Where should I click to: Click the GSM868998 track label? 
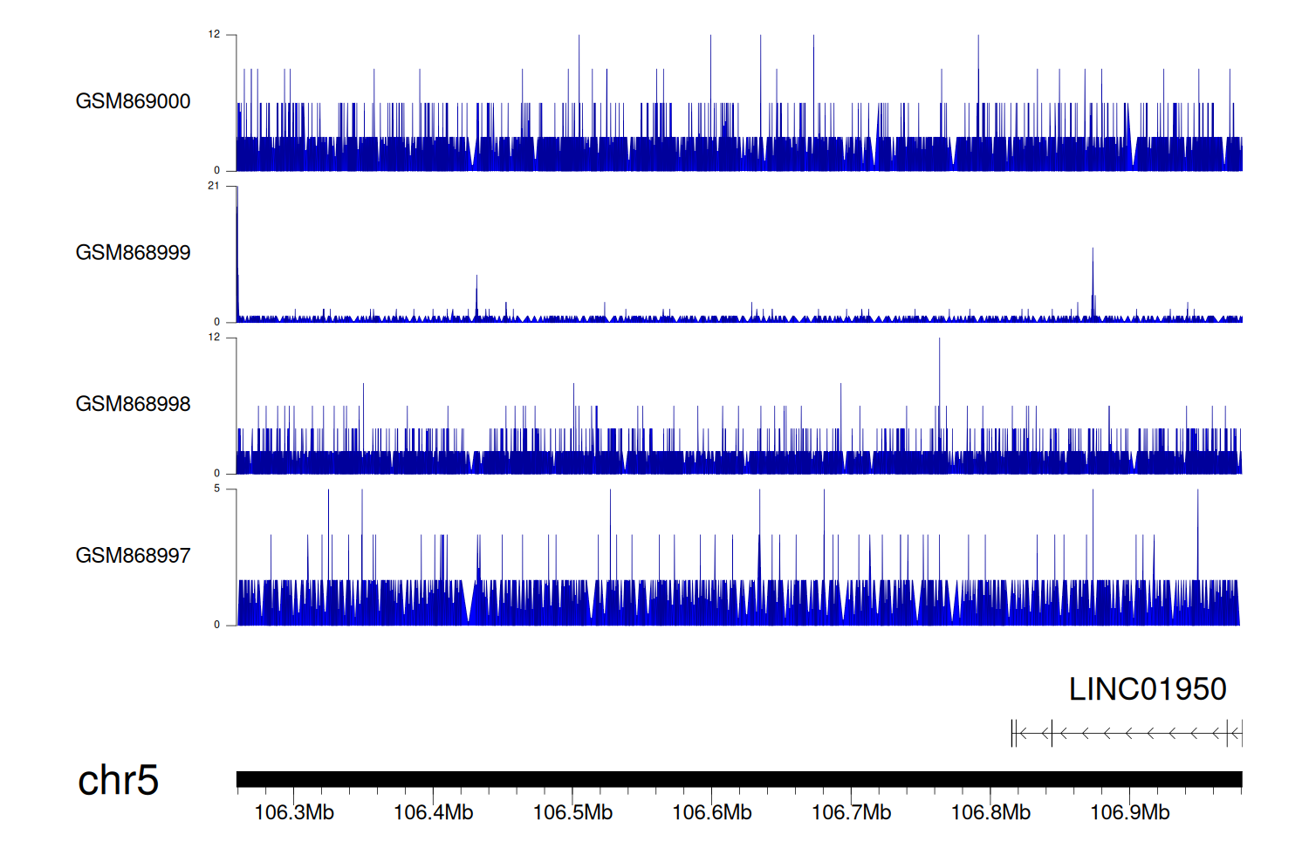[x=133, y=404]
